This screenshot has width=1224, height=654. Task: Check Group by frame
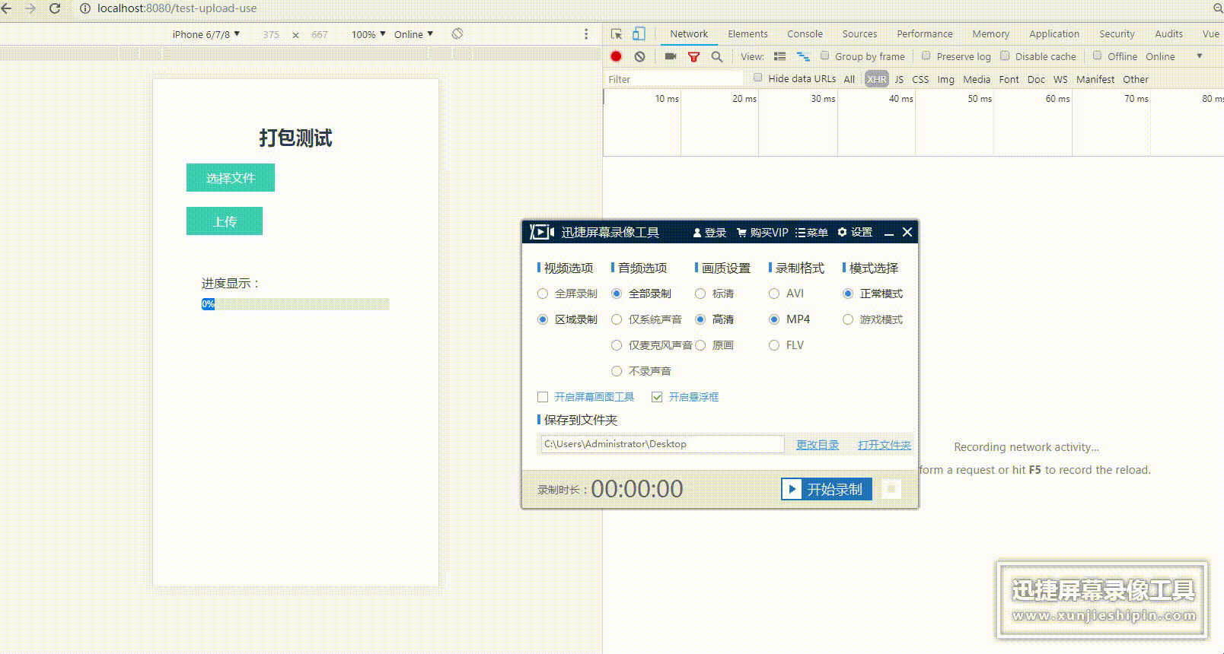(824, 56)
